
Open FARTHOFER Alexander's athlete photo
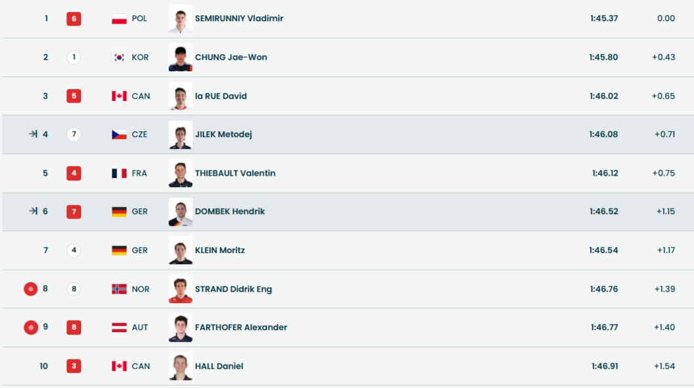click(180, 327)
